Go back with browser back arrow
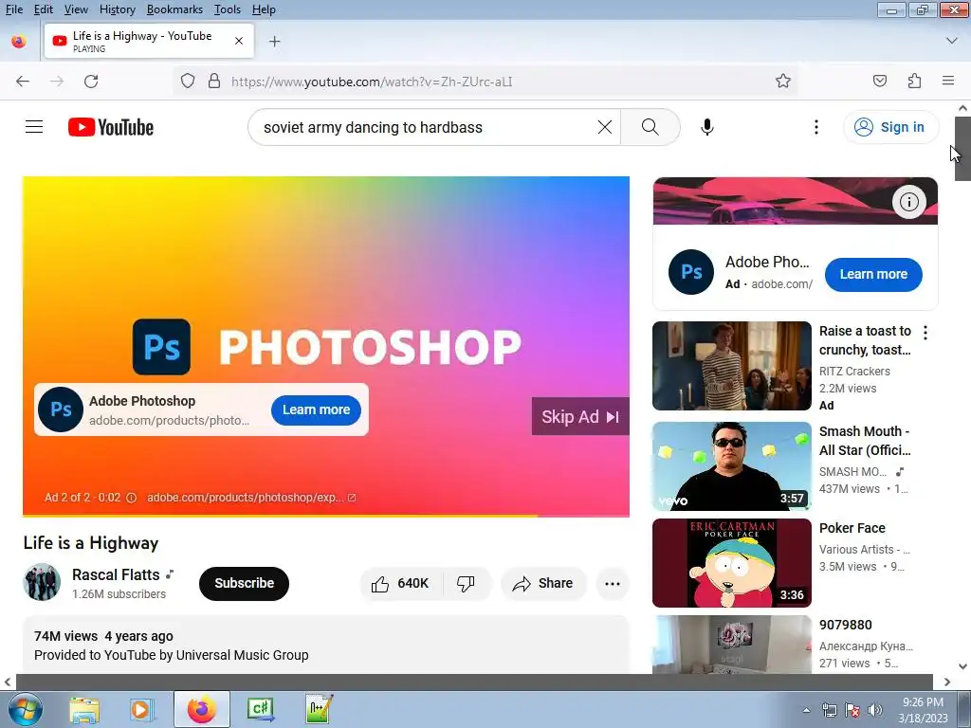The image size is (971, 728). [23, 82]
